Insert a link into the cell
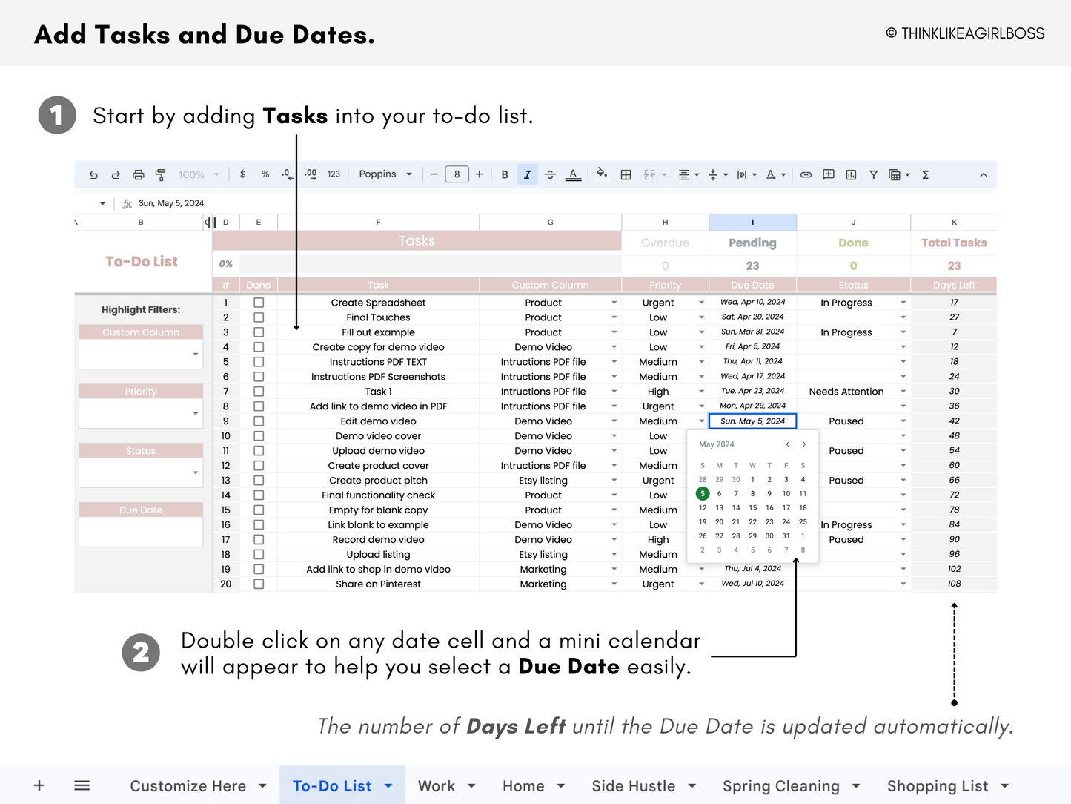The image size is (1071, 804). tap(806, 174)
